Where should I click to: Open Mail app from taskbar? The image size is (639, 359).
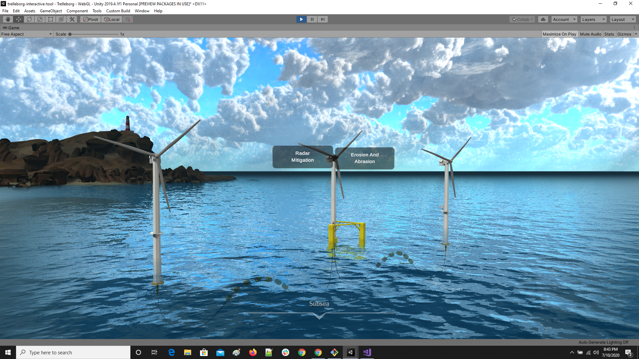click(x=220, y=352)
